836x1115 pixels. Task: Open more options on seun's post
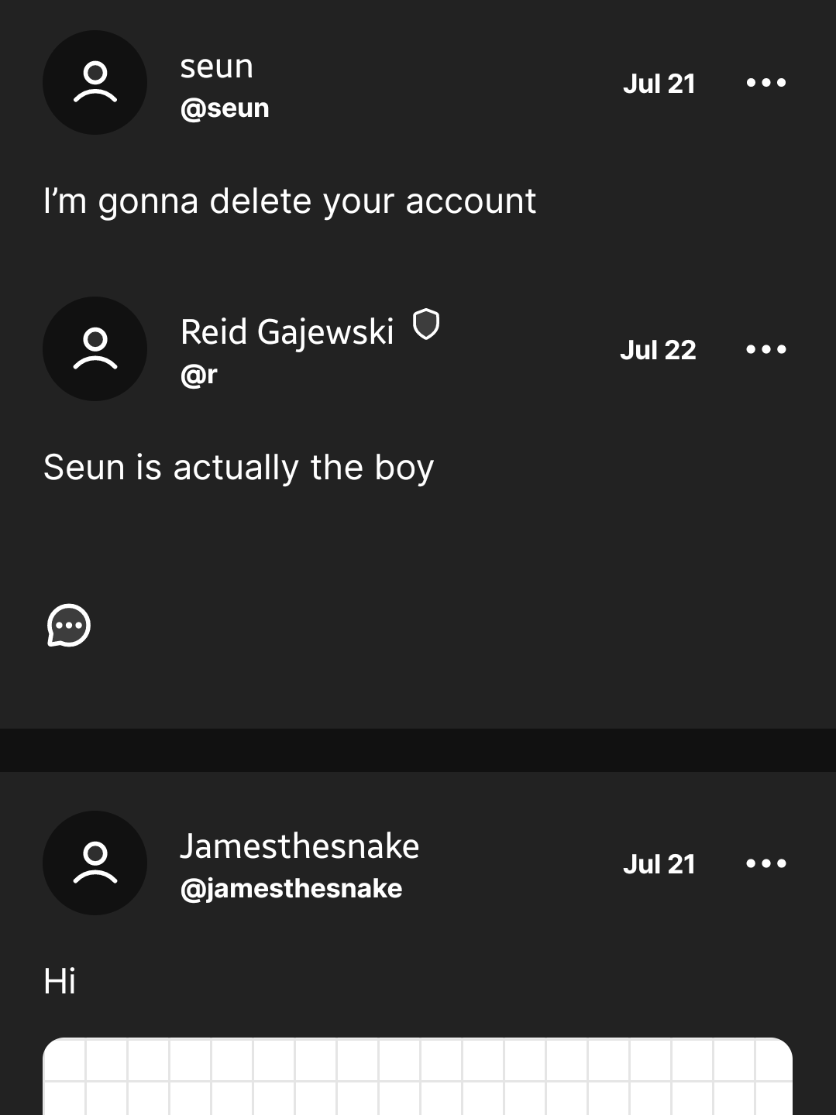pyautogui.click(x=765, y=83)
